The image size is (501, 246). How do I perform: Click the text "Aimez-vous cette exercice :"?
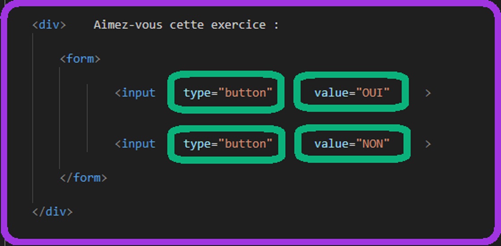coord(186,25)
